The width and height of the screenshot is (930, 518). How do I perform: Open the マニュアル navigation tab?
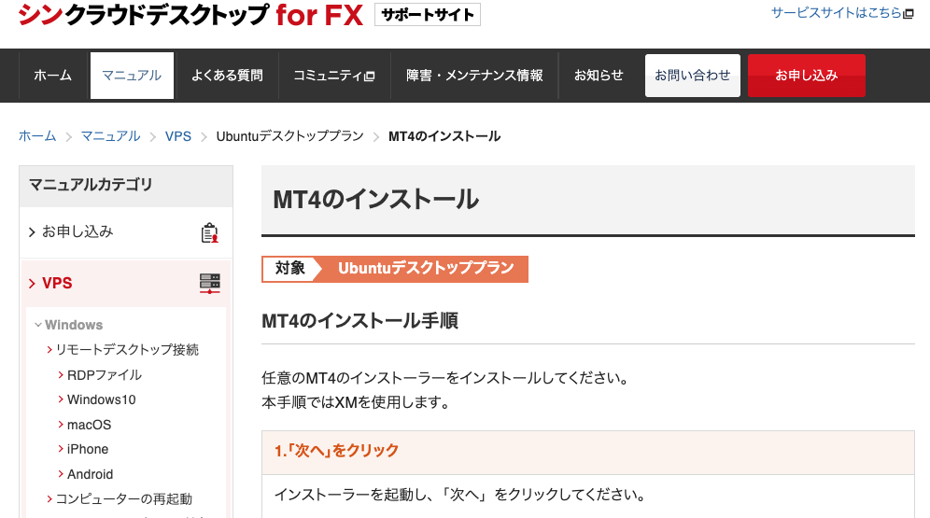point(132,76)
